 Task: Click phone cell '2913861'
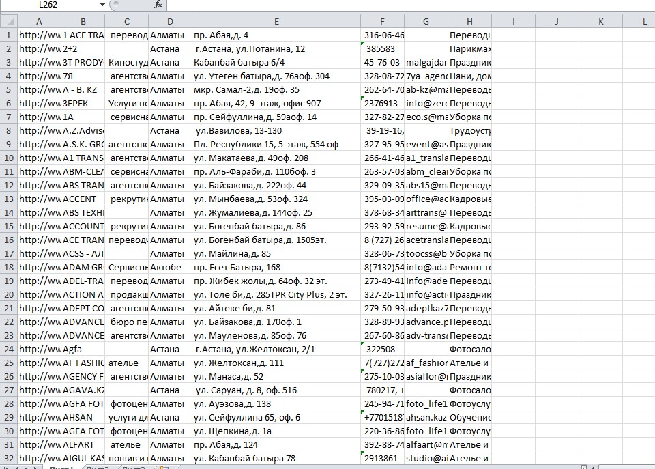382,458
